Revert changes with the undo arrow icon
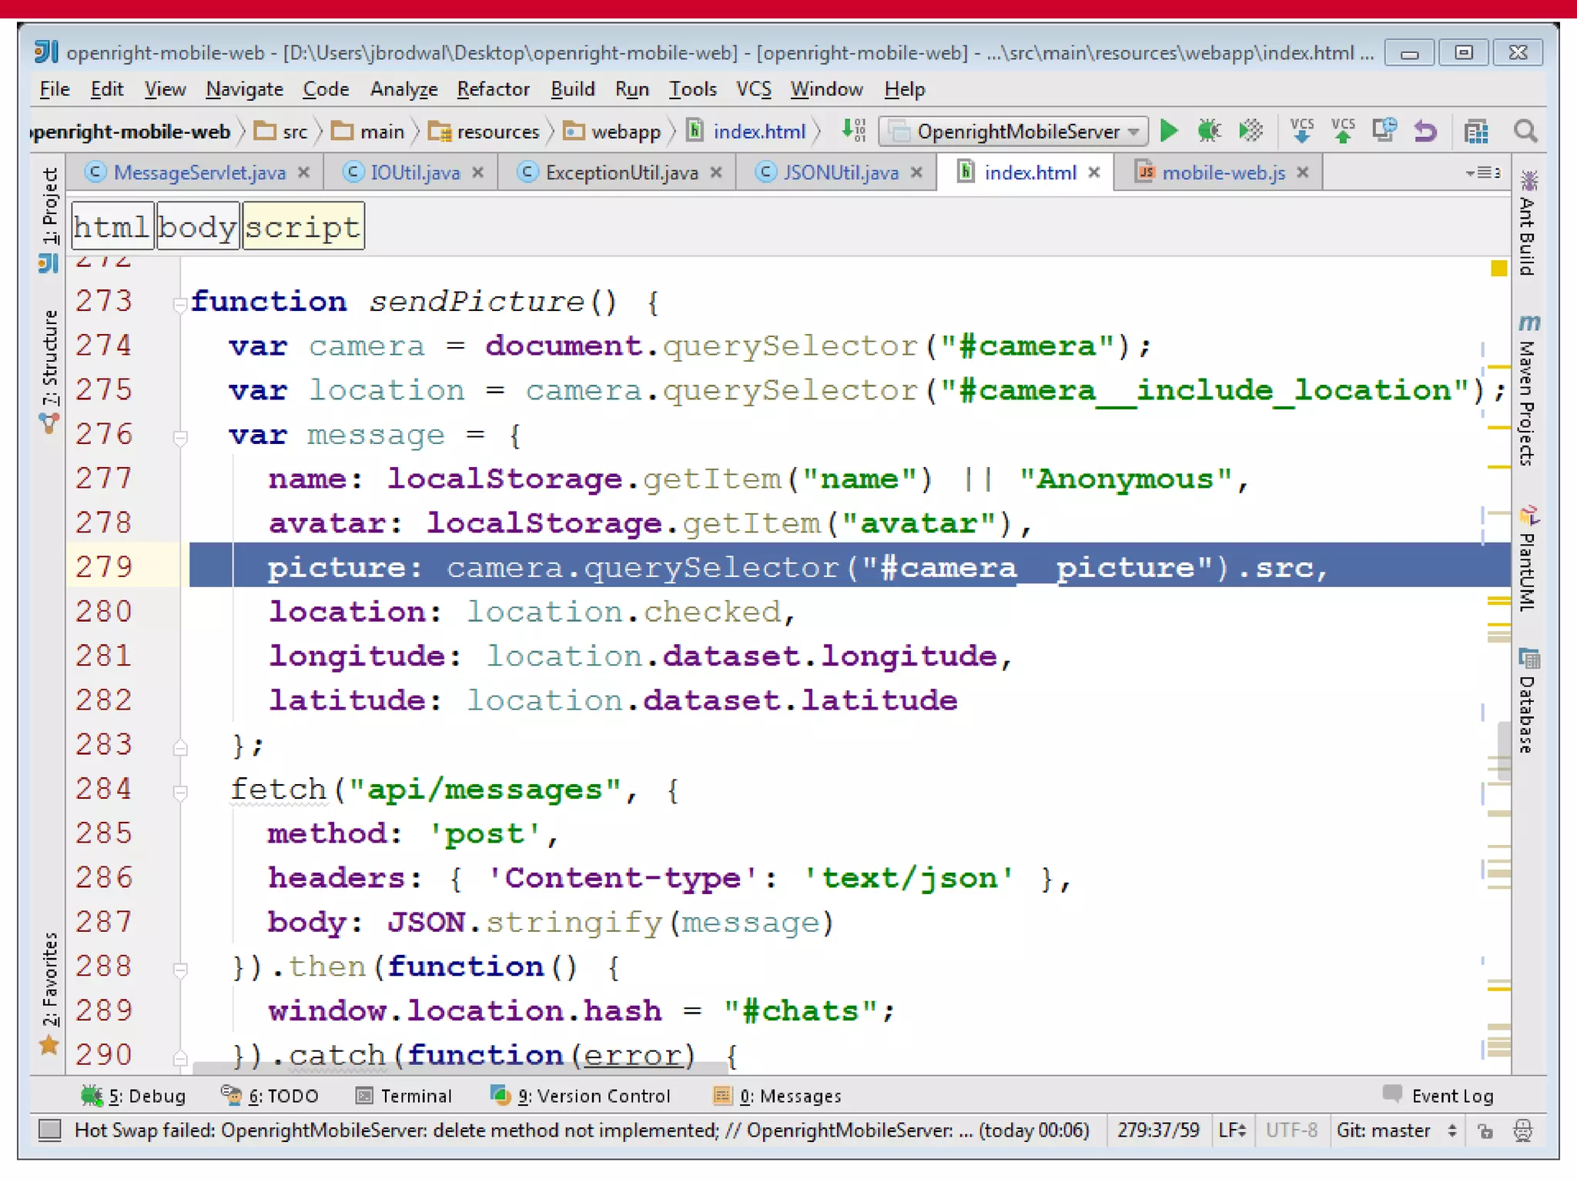This screenshot has height=1182, width=1577. (x=1425, y=132)
